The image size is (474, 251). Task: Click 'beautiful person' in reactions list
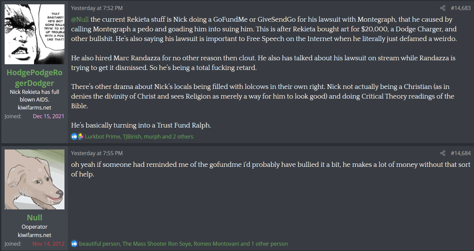(99, 244)
